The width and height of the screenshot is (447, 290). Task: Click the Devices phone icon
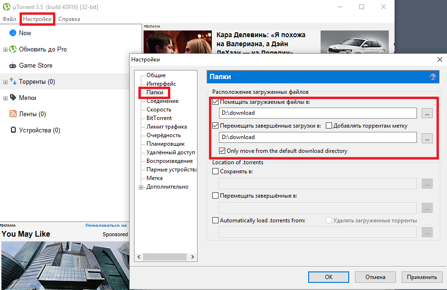(13, 130)
